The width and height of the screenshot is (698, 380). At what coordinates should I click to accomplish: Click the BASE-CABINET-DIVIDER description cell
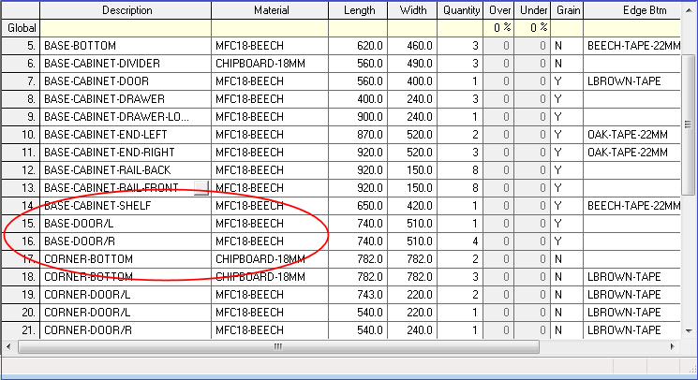126,64
